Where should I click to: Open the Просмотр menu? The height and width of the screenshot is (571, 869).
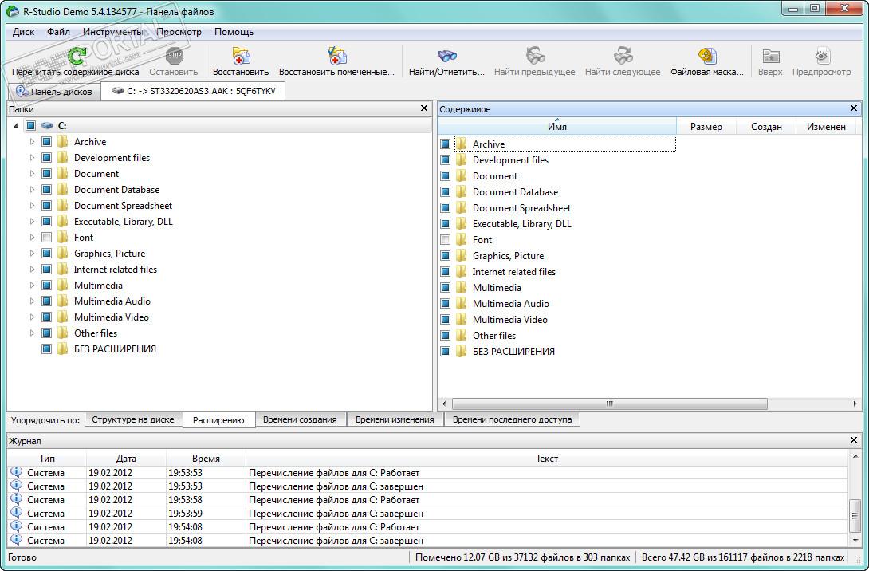click(179, 32)
